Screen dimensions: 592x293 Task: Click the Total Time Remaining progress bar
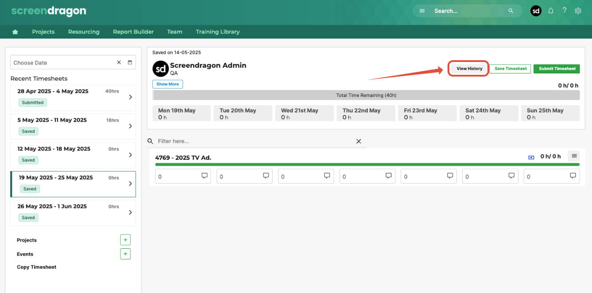pos(366,95)
